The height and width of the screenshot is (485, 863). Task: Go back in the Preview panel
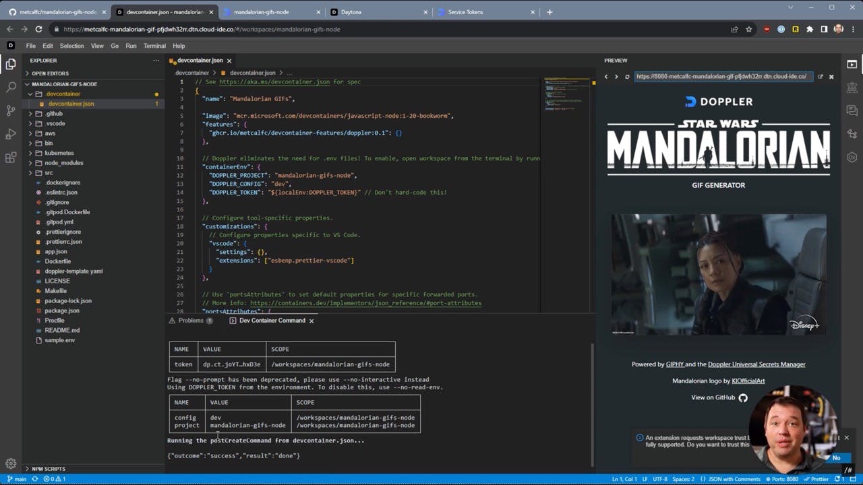pyautogui.click(x=605, y=77)
